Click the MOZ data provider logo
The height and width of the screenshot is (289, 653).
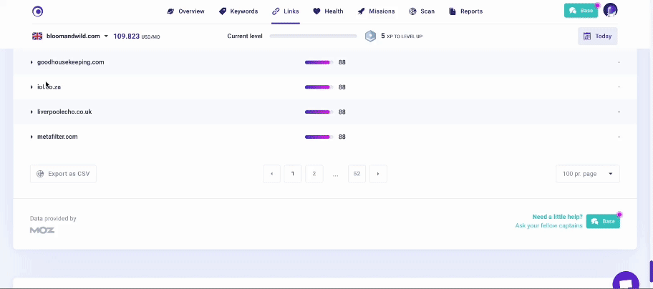point(42,230)
